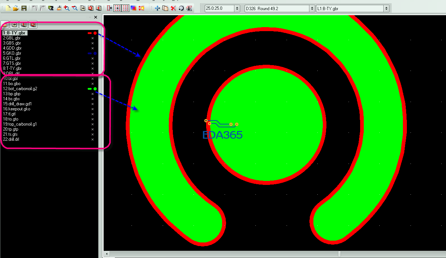Screen dimensions: 446x258
Task: Open the L1:B-TY.gbr active layer dropdown
Action: [387, 8]
